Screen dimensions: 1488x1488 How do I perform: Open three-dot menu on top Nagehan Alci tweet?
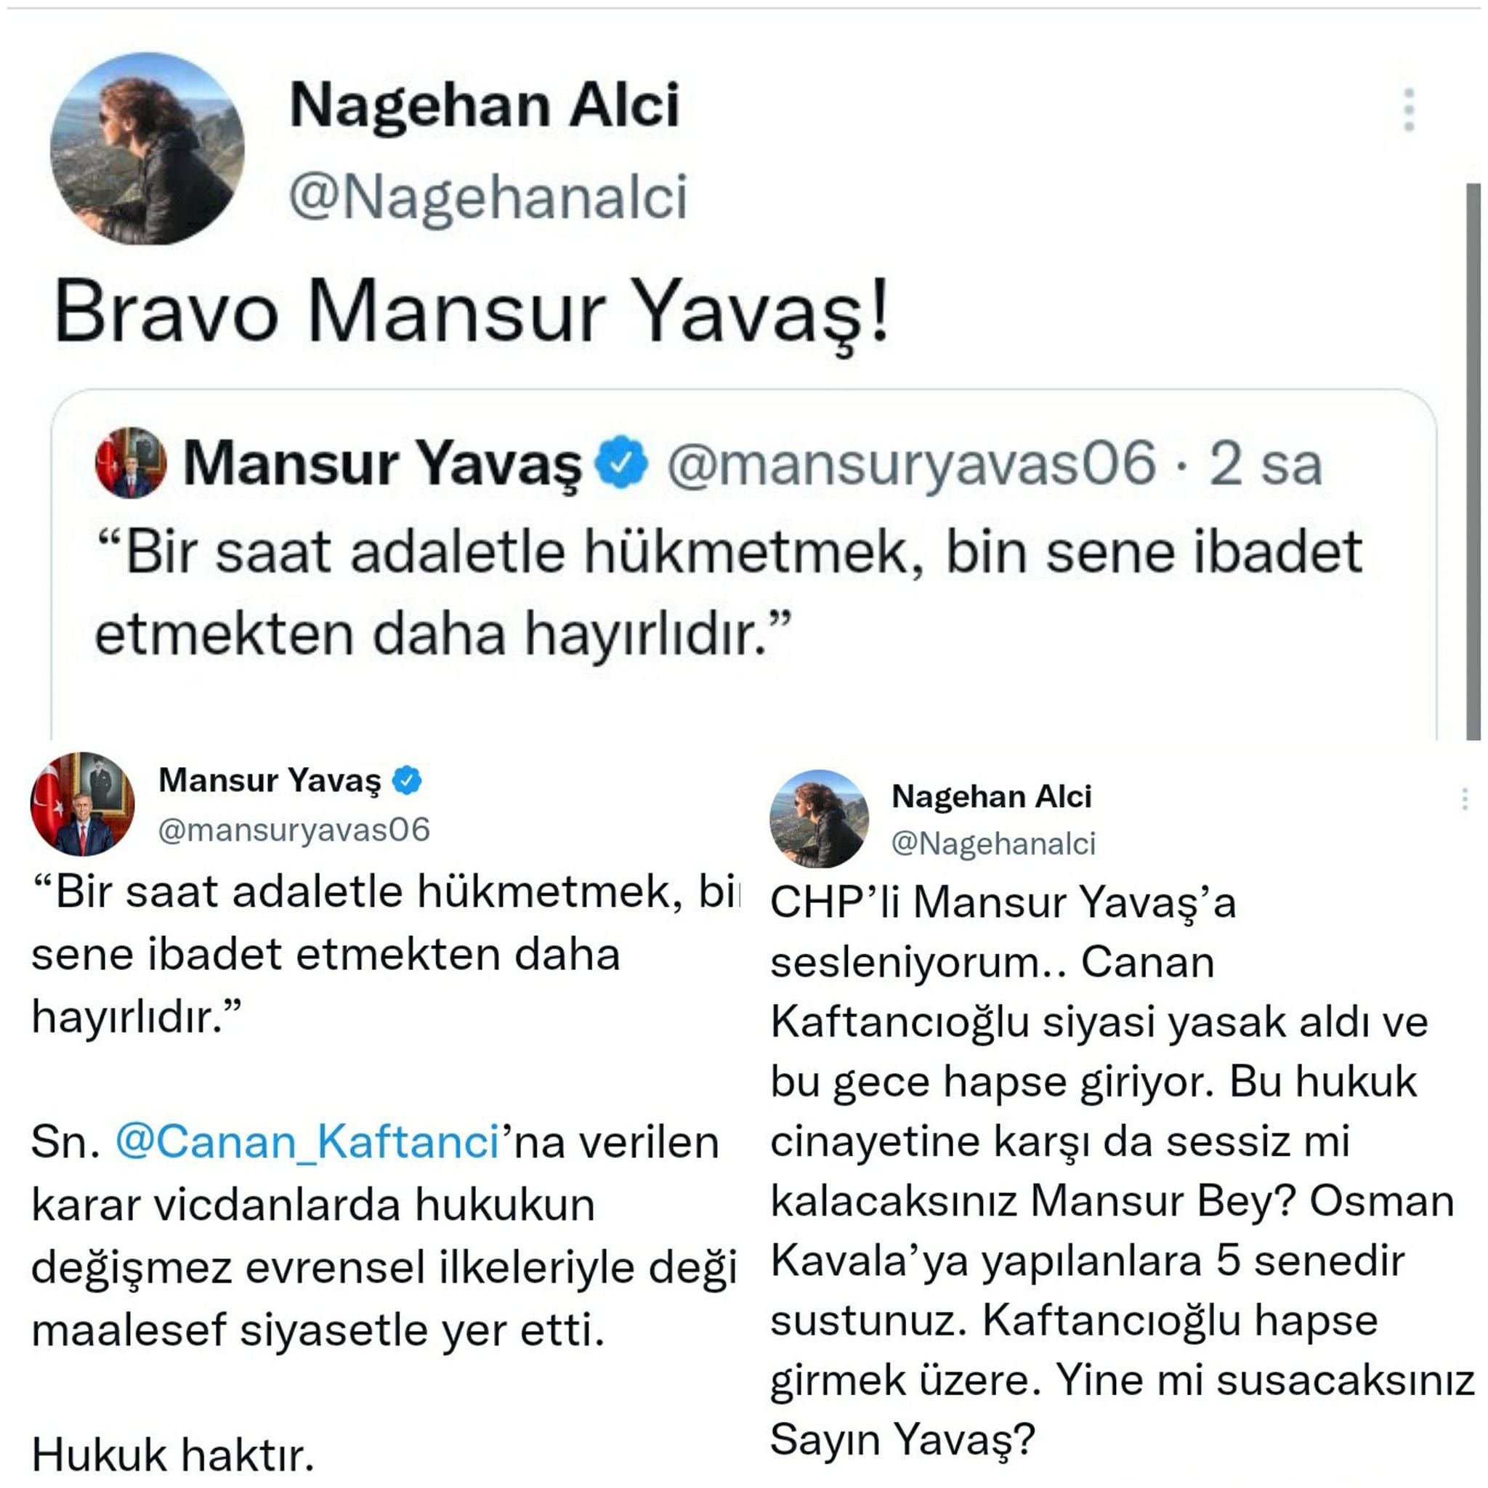coord(1409,110)
